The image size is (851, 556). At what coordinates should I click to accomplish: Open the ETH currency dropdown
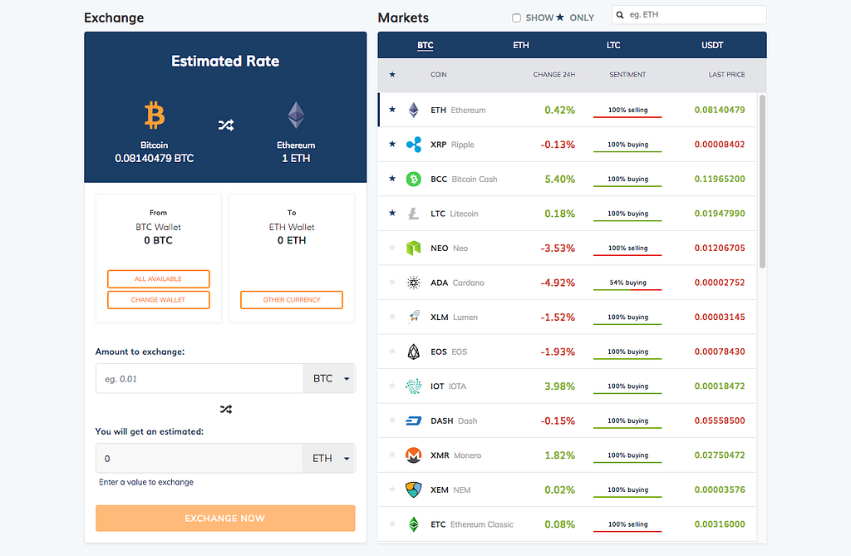click(x=329, y=458)
